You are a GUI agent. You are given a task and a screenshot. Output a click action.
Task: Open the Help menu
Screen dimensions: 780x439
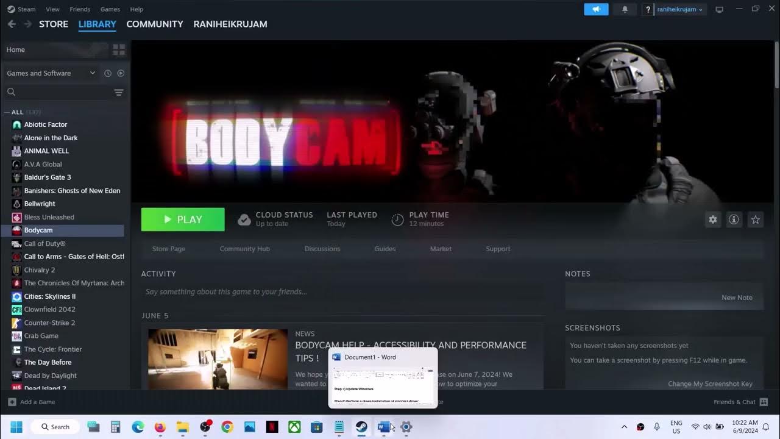(x=136, y=9)
